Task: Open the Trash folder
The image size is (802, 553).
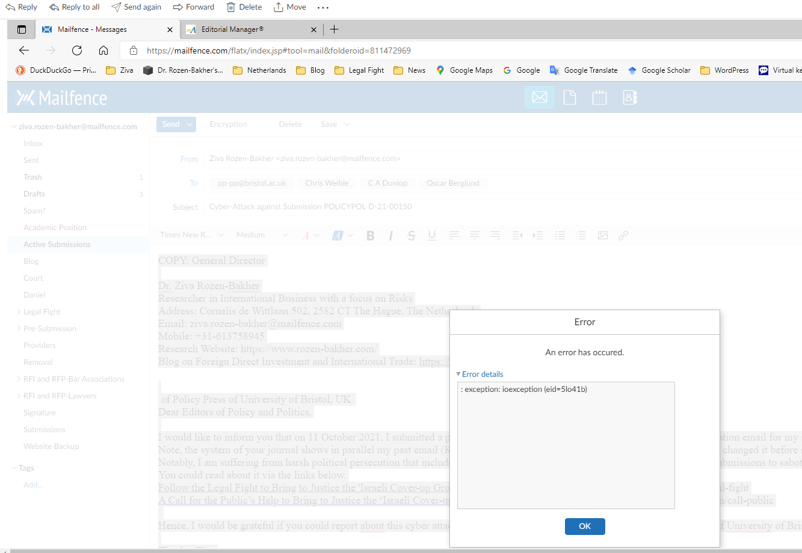Action: (32, 177)
